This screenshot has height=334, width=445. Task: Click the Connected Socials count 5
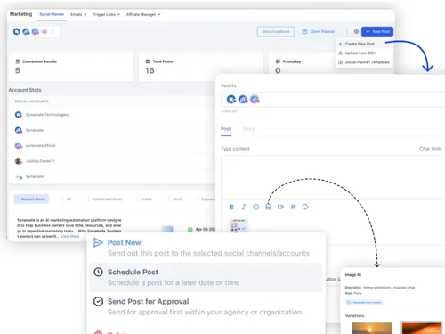coord(18,70)
